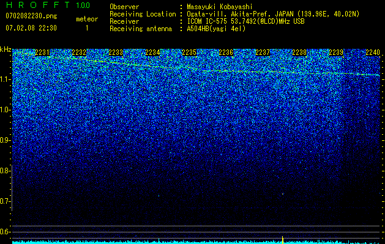Click the 2238 time marker
This screenshot has width=385, height=244.
(299, 52)
